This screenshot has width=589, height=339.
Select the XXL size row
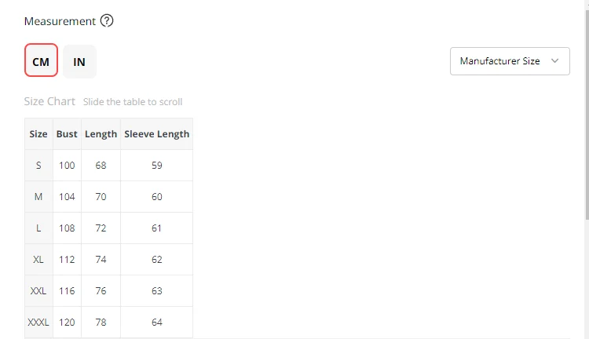coord(38,291)
